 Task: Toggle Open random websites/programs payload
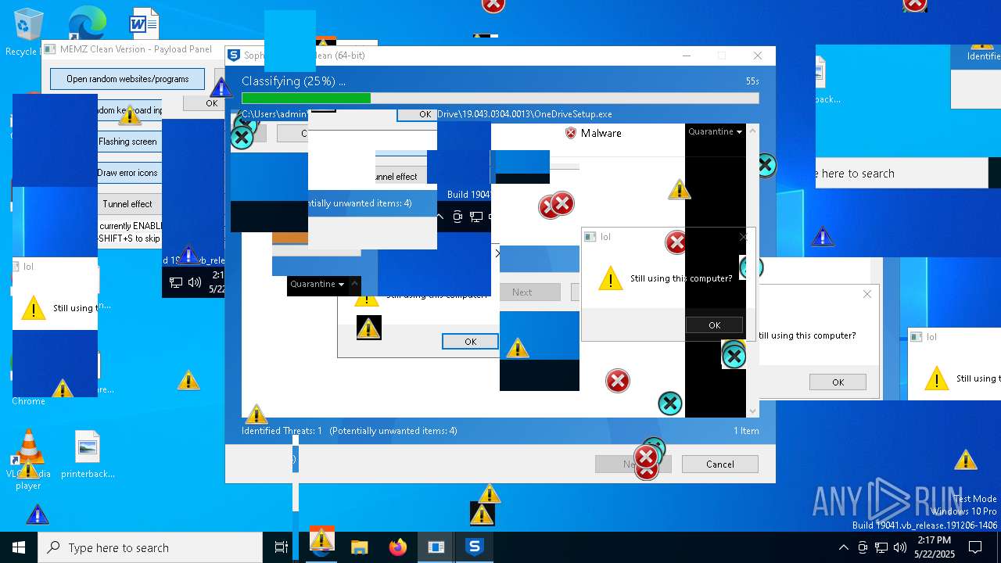(x=127, y=79)
